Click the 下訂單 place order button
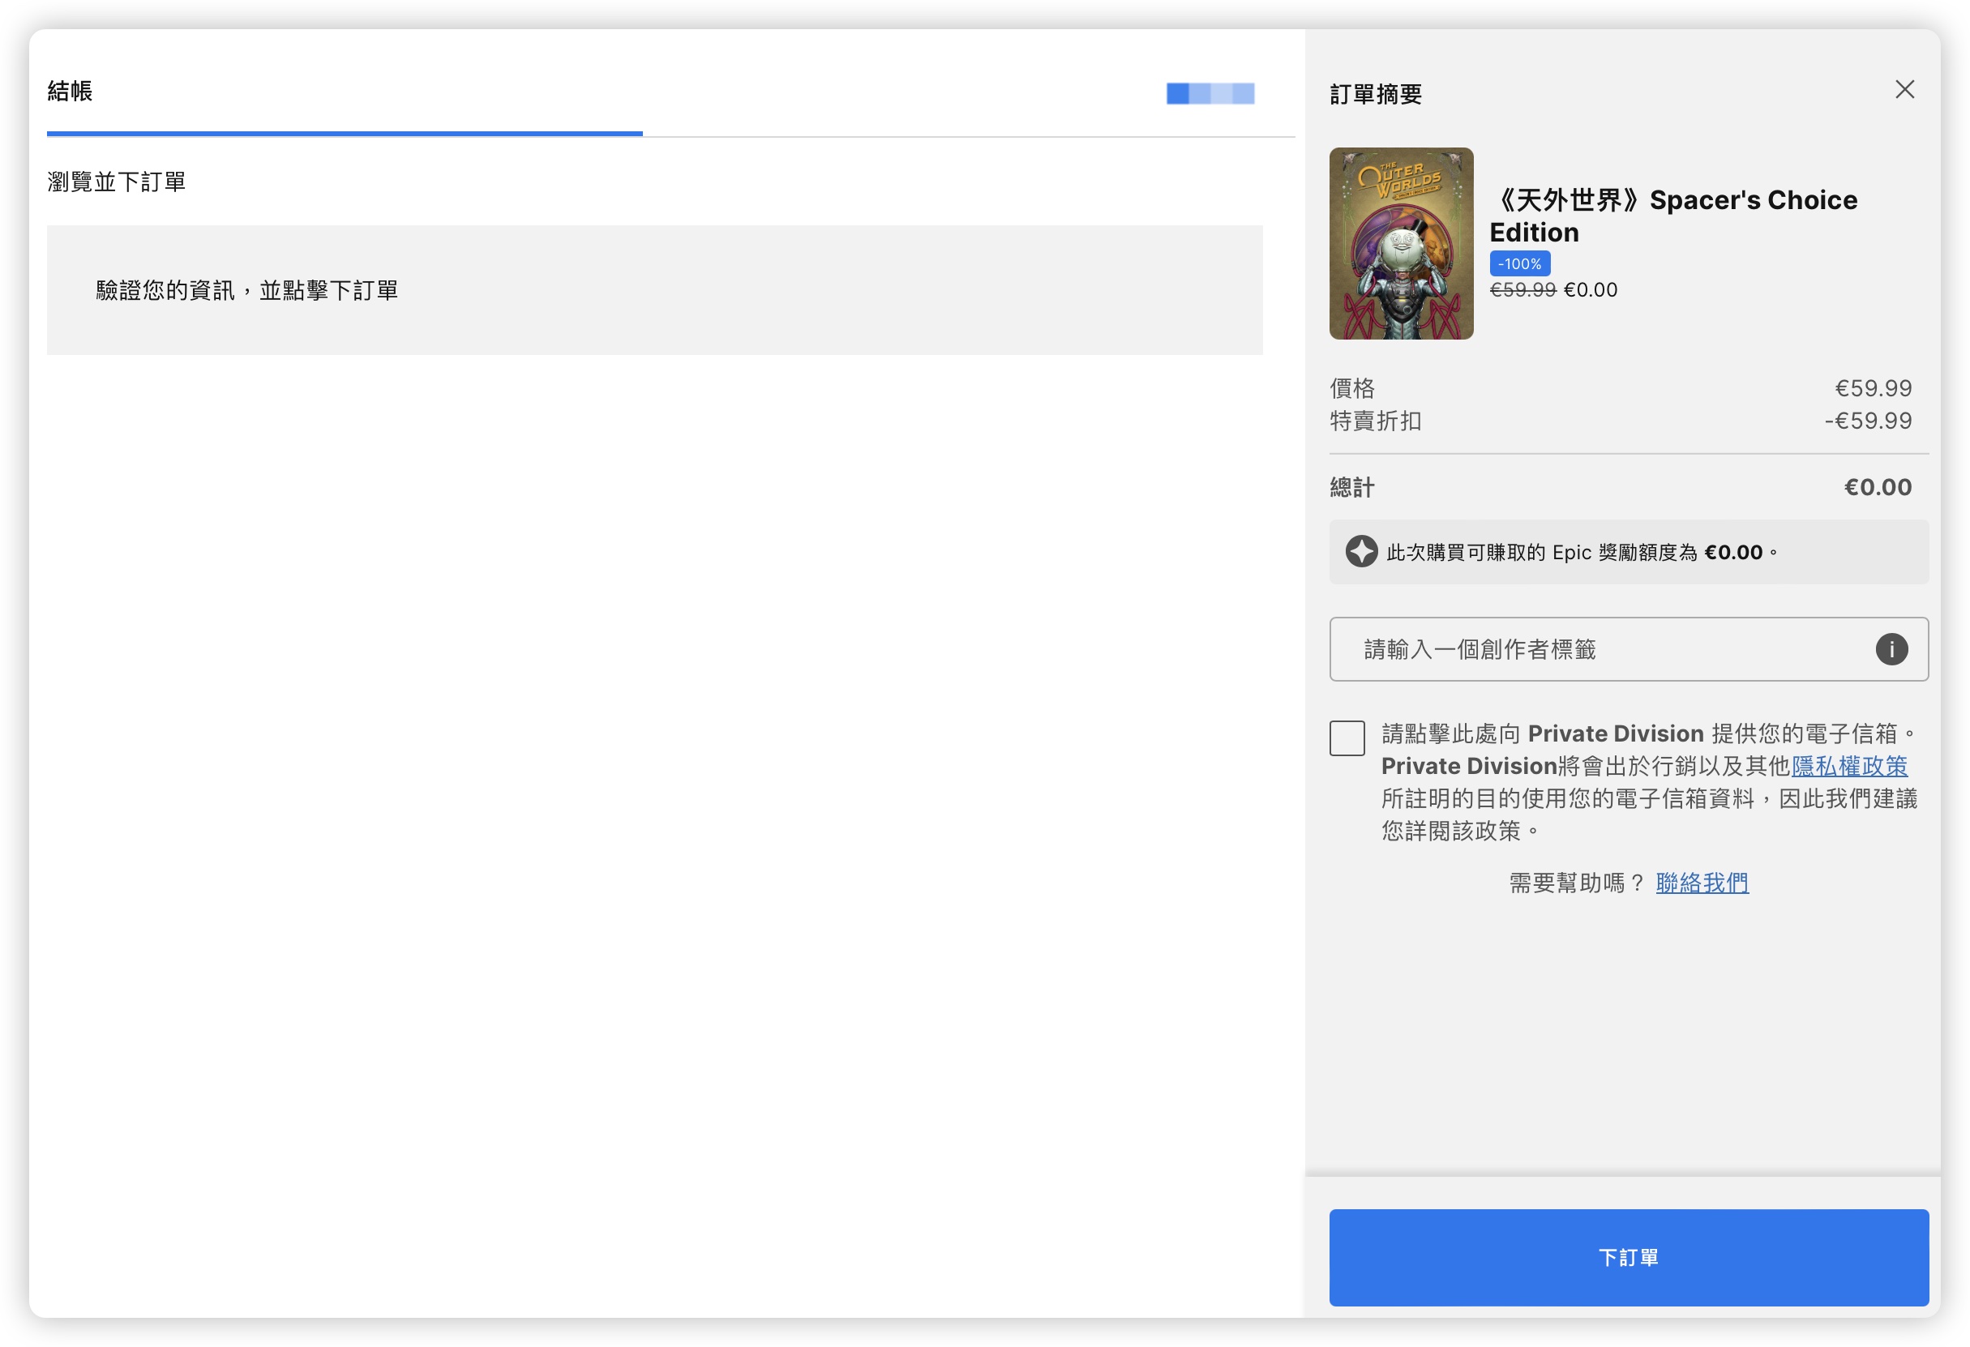 coord(1629,1257)
